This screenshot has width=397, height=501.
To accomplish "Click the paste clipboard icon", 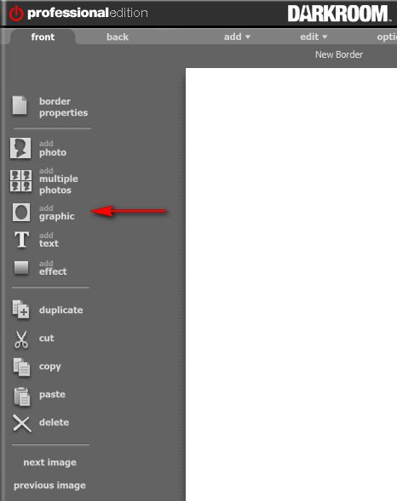I will [x=22, y=396].
